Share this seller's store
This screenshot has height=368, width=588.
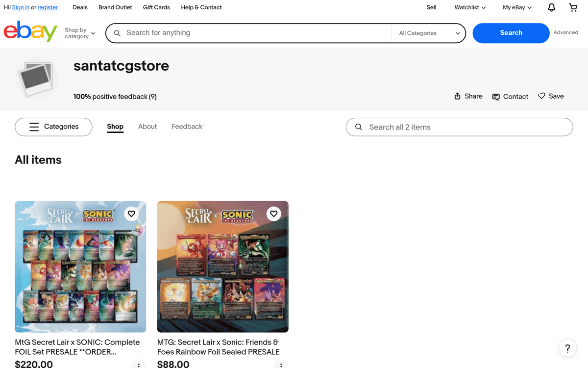468,96
